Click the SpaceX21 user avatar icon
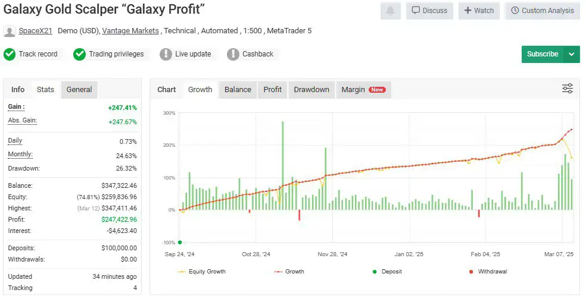This screenshot has width=586, height=299. tap(10, 31)
